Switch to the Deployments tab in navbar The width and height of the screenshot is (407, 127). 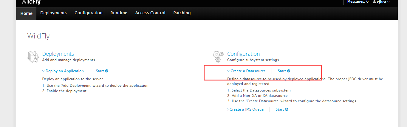pyautogui.click(x=53, y=13)
